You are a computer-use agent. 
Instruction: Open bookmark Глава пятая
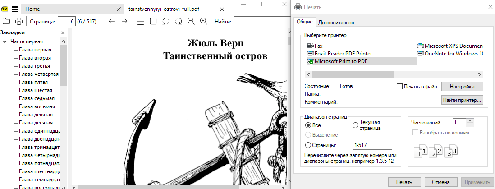(33, 82)
